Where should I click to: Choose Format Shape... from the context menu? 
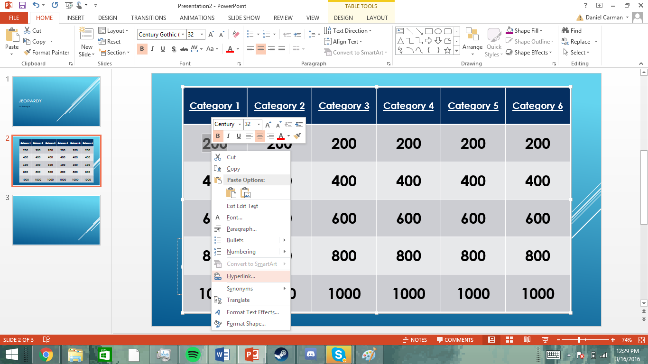(x=251, y=324)
